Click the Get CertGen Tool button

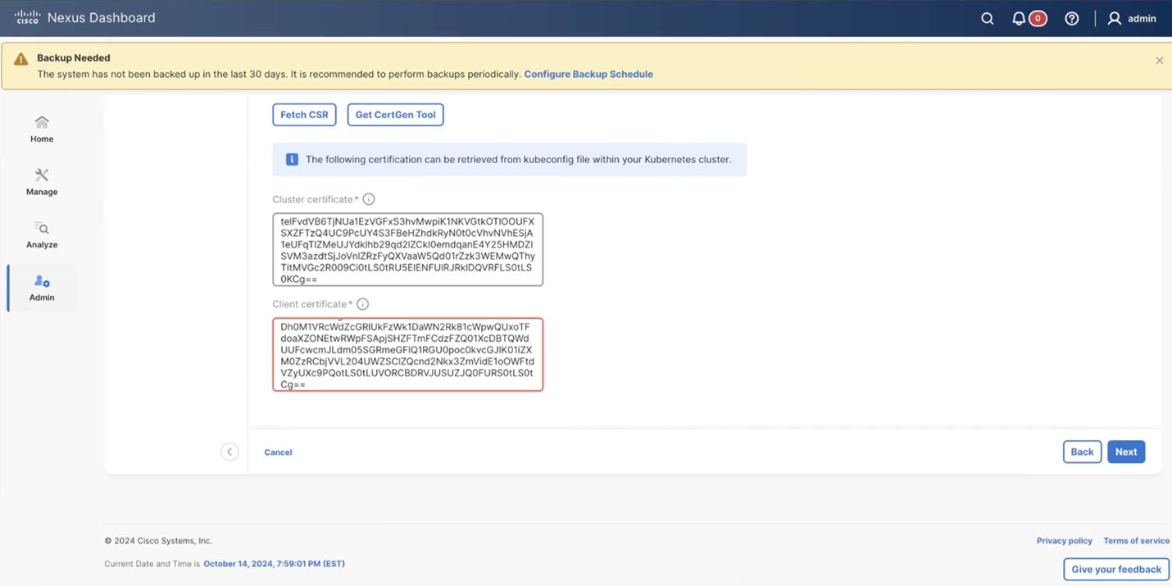click(395, 115)
